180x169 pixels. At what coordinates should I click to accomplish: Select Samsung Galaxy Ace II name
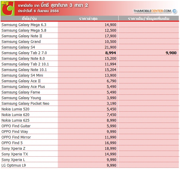[21, 81]
